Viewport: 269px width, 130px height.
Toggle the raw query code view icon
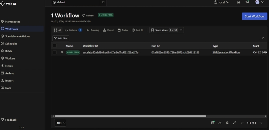coord(263,39)
